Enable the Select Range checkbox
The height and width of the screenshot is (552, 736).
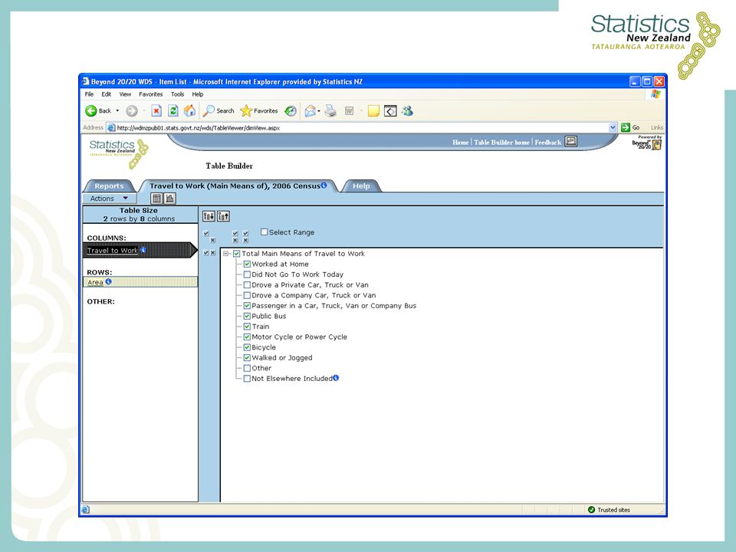coord(264,232)
